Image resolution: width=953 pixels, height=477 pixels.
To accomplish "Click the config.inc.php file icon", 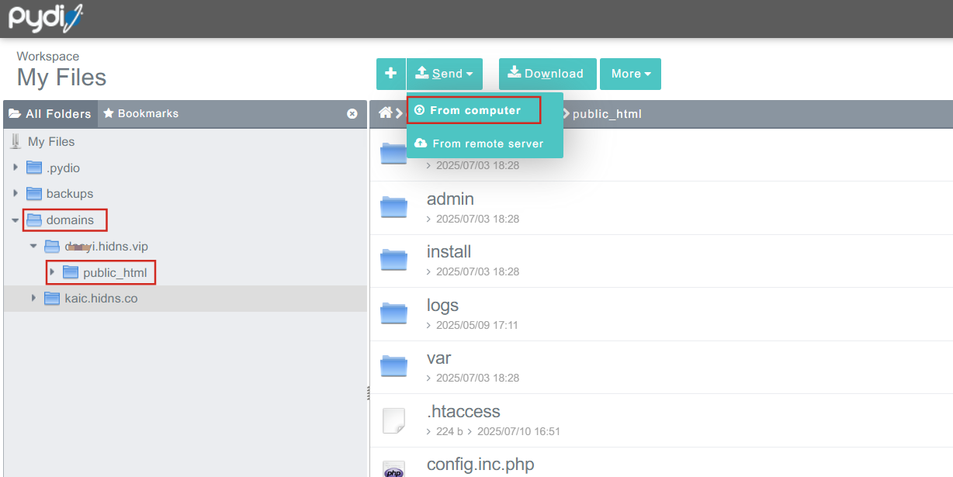I will click(393, 468).
